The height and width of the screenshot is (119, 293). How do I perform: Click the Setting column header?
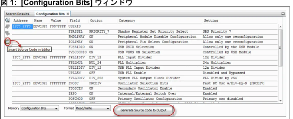pyautogui.click(x=211, y=20)
